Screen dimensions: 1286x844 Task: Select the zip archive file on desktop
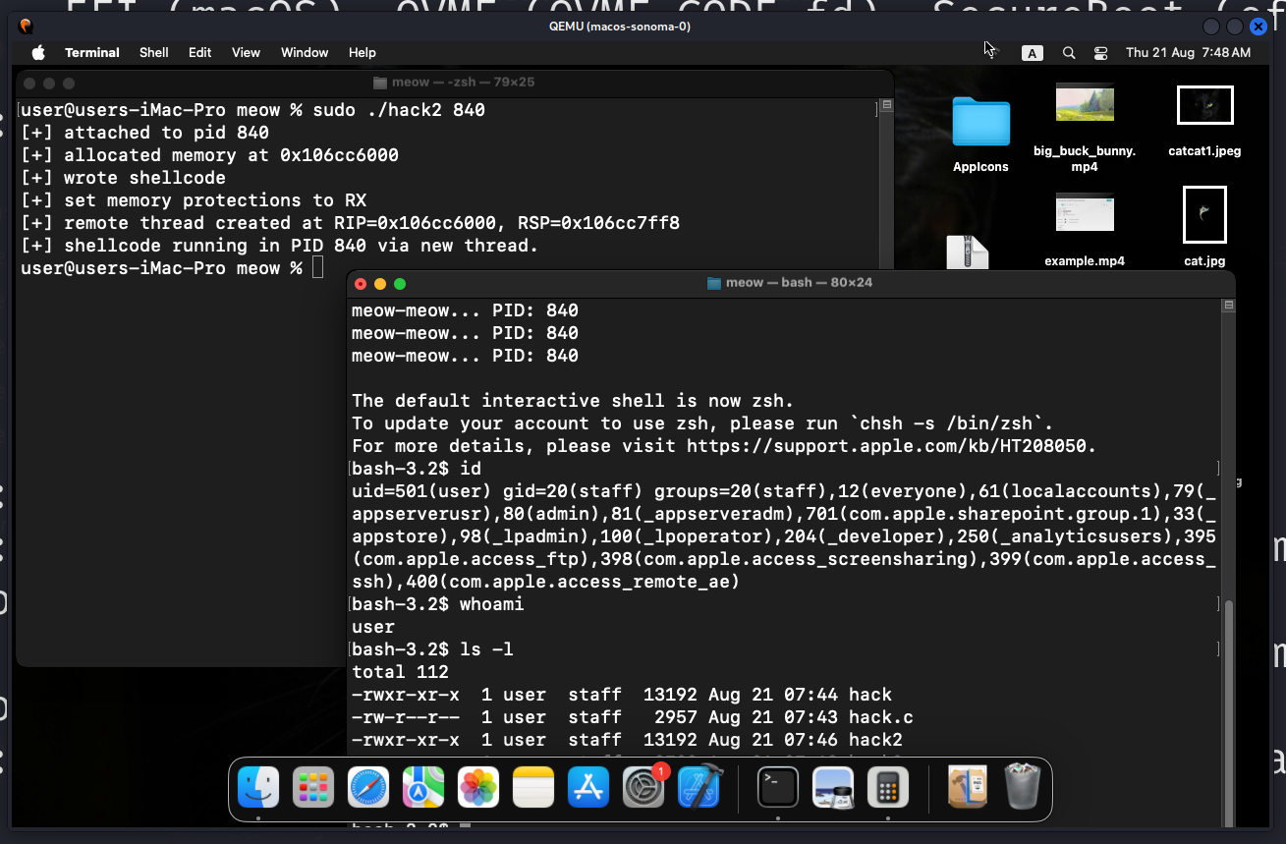click(x=967, y=253)
